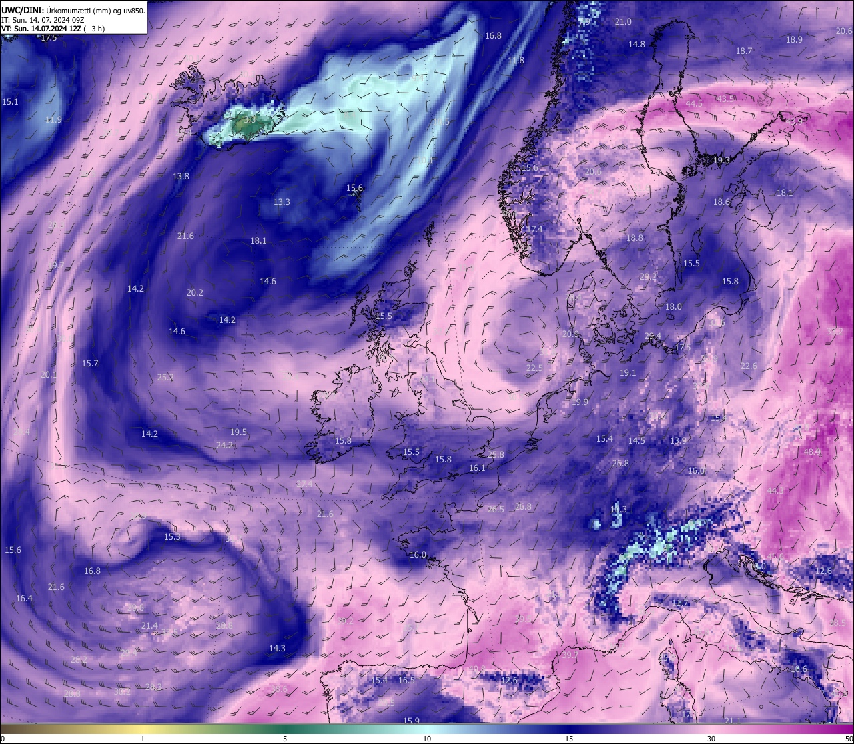The width and height of the screenshot is (854, 744).
Task: Click the 44.5 value over northern Sweden
Action: point(694,104)
